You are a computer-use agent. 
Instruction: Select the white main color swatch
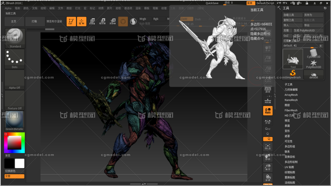click(x=20, y=163)
